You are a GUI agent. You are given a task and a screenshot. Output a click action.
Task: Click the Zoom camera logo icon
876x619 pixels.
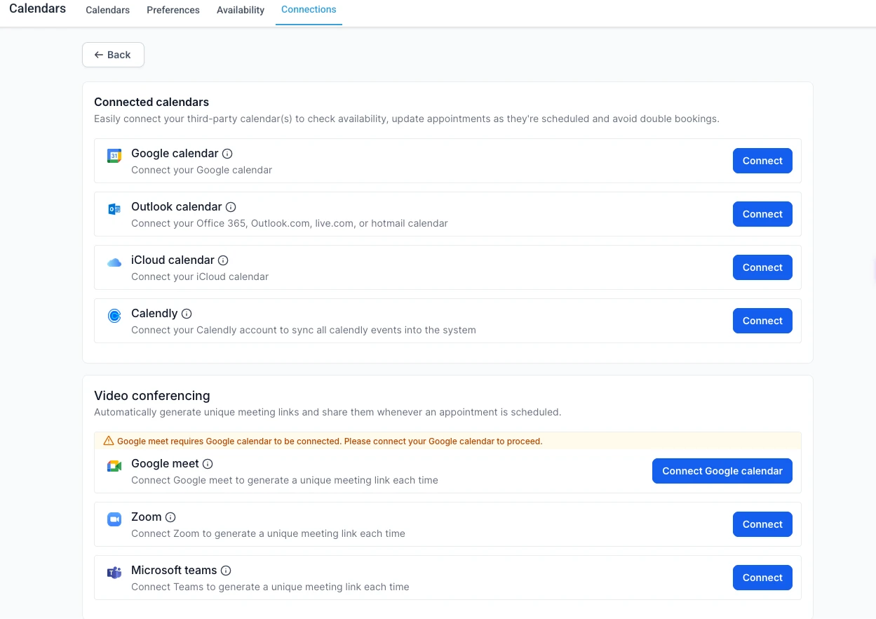click(114, 519)
